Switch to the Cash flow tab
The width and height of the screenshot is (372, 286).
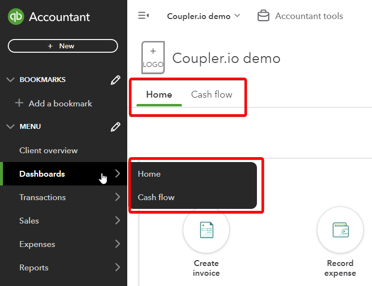[212, 95]
